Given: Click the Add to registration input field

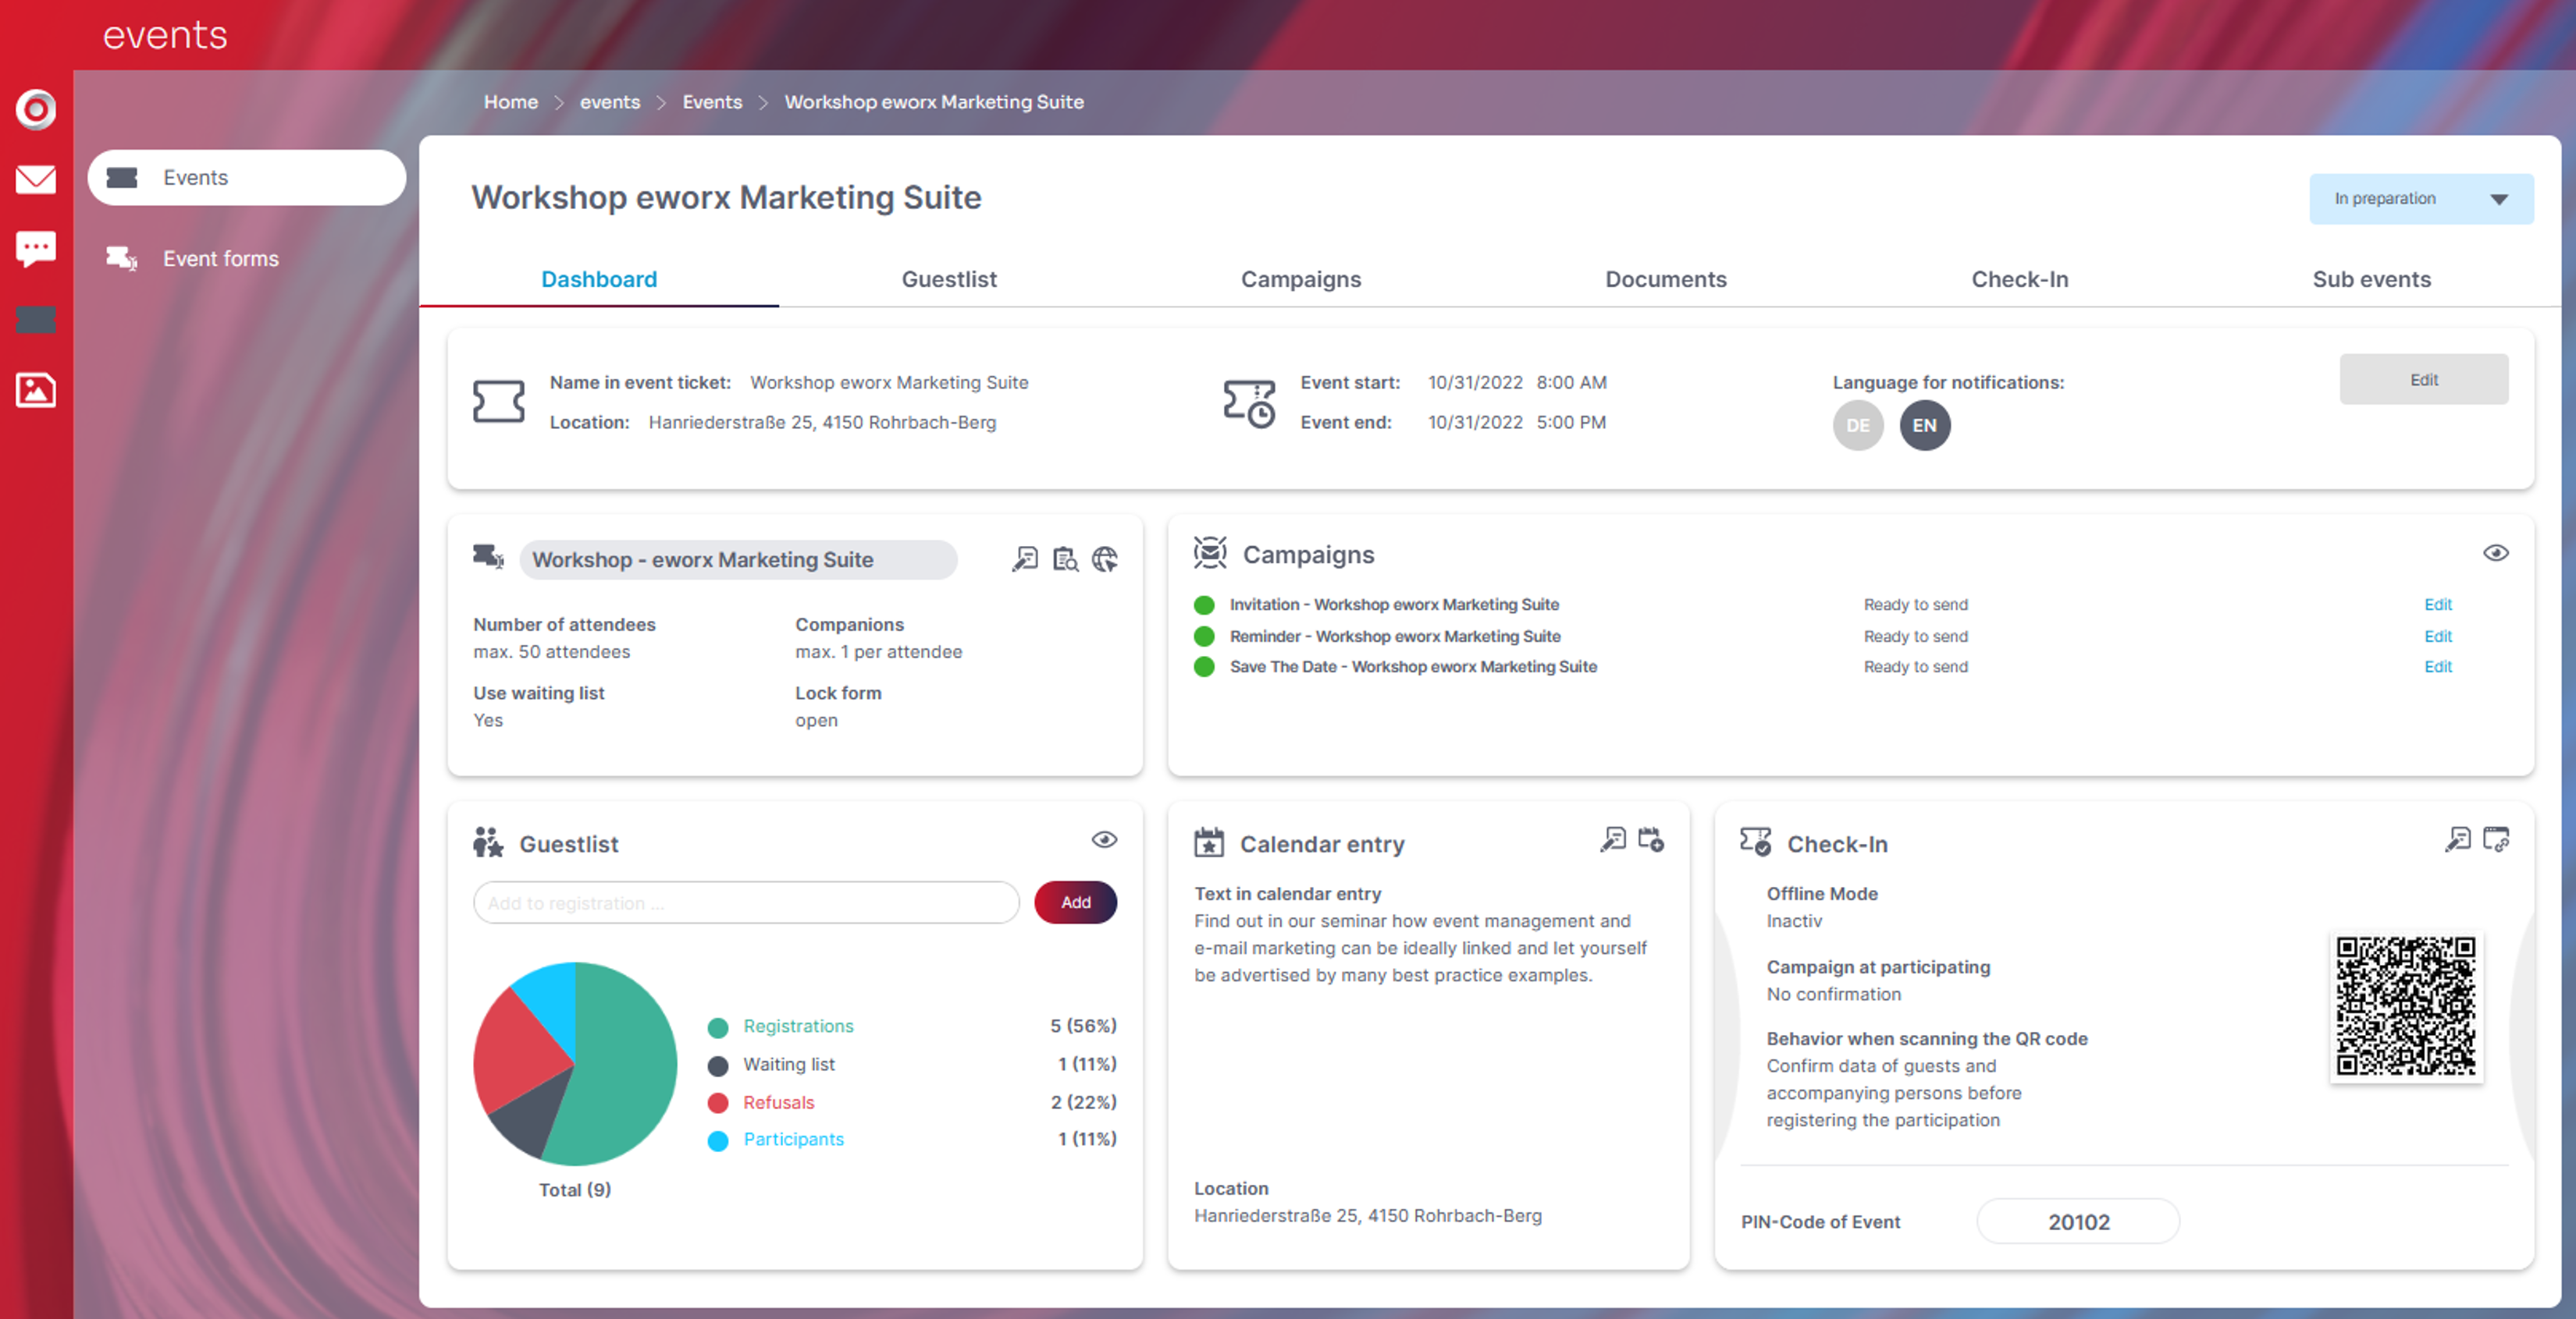Looking at the screenshot, I should (746, 903).
